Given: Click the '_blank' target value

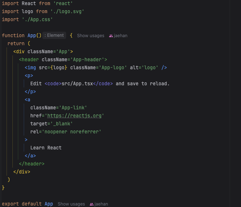Looking at the screenshot, I should point(61,124).
